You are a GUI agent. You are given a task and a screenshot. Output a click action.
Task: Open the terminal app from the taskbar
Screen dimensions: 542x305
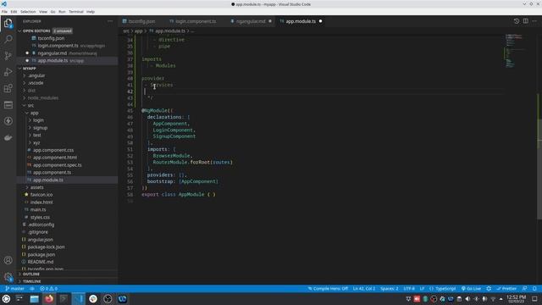[64, 299]
